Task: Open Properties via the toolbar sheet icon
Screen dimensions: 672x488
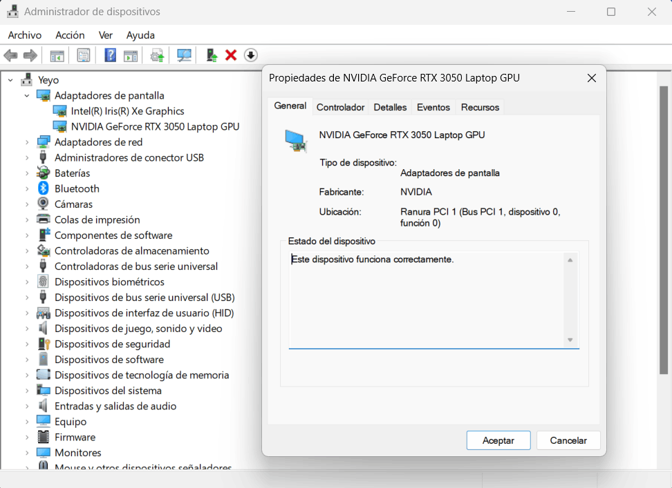Action: pyautogui.click(x=84, y=55)
